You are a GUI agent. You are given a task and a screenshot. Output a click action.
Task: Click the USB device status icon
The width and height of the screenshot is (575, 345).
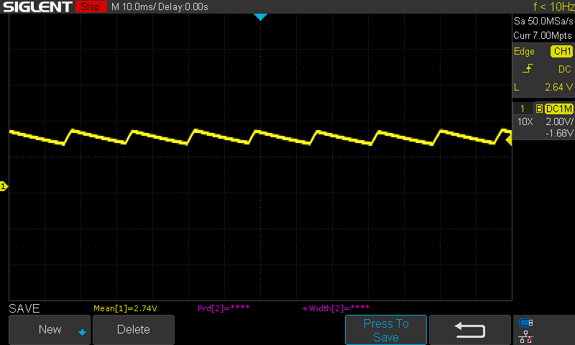tap(526, 323)
